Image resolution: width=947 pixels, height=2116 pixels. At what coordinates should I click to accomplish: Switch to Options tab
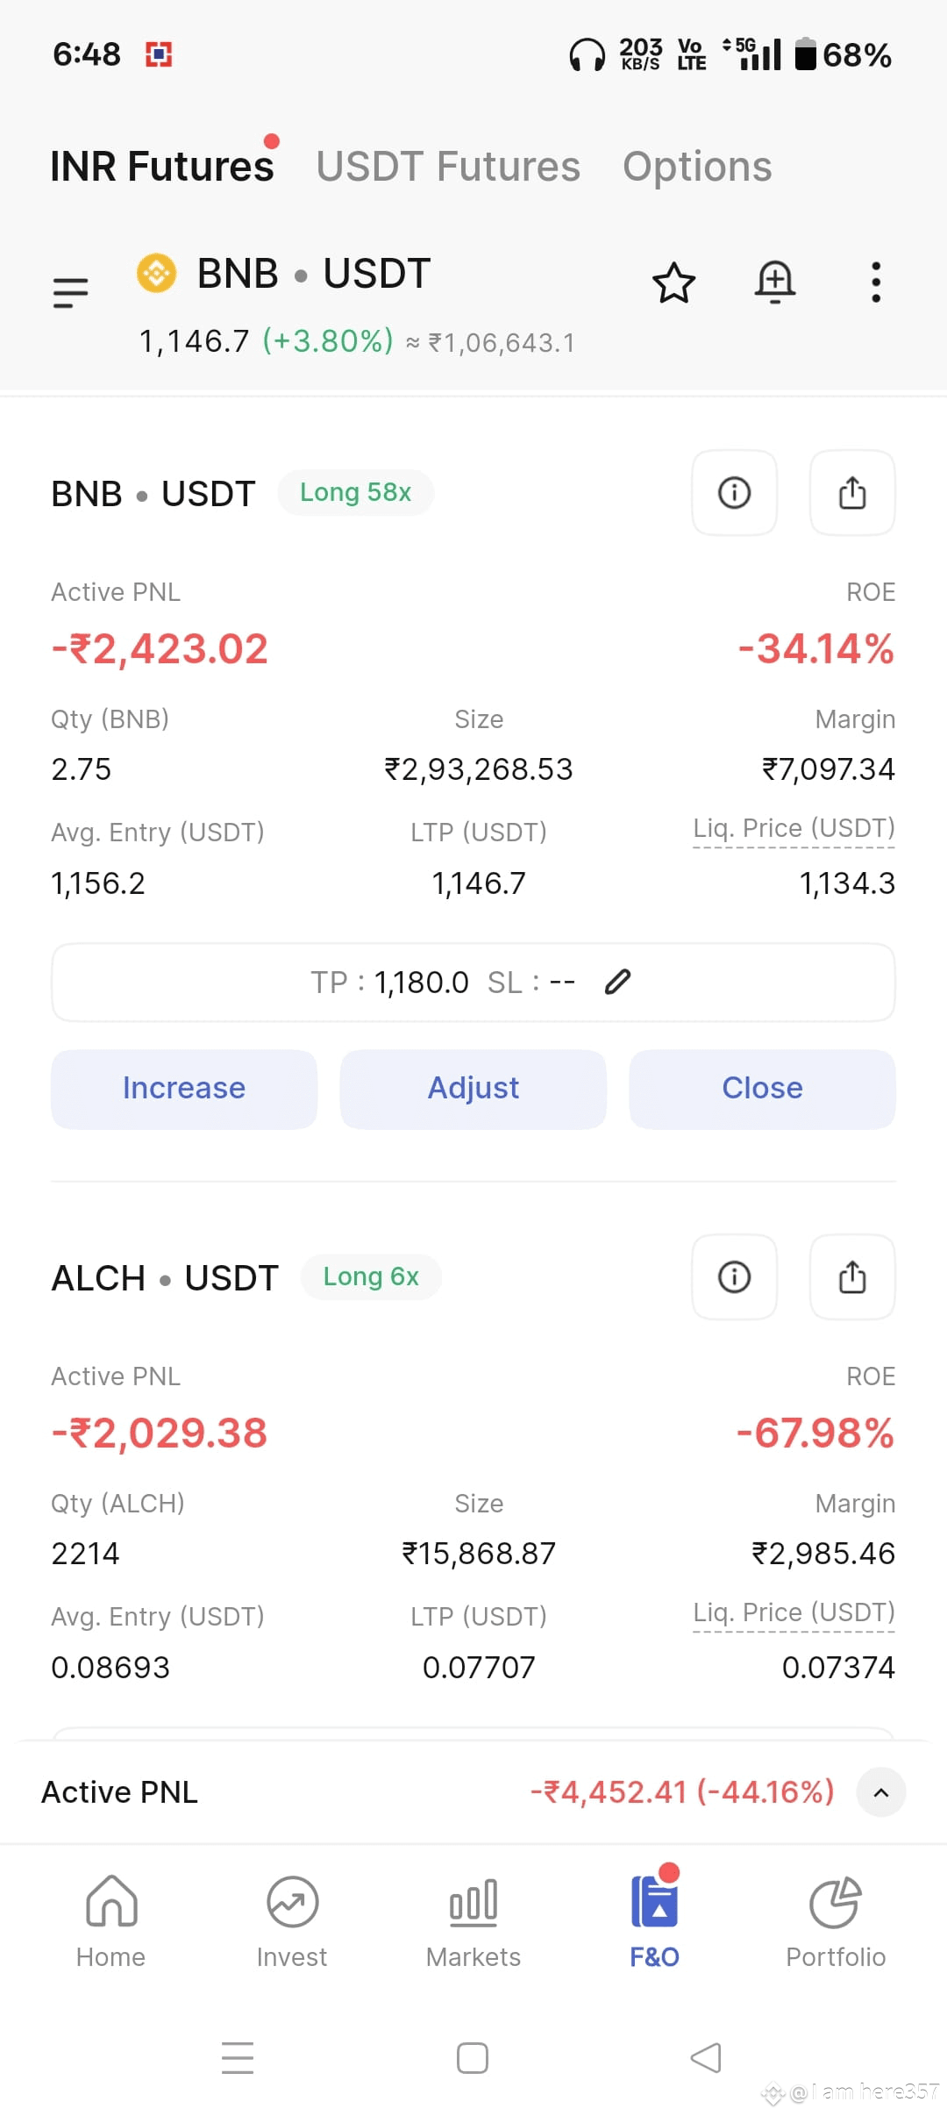coord(697,167)
